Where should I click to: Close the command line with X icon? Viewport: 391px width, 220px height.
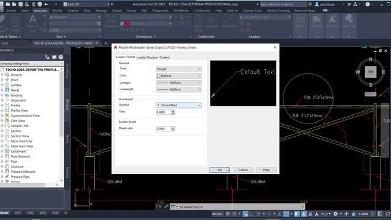pos(160,207)
